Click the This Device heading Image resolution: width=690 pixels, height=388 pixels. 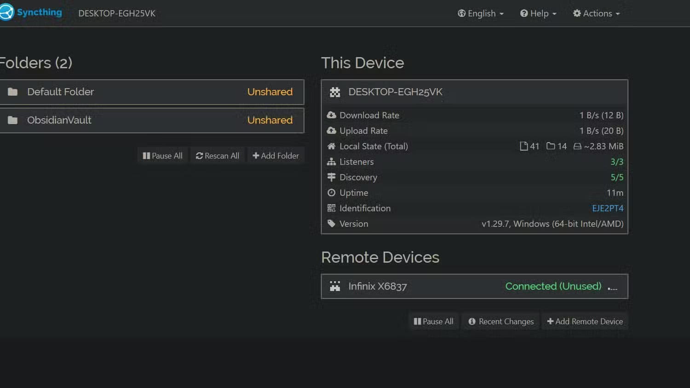tap(362, 63)
